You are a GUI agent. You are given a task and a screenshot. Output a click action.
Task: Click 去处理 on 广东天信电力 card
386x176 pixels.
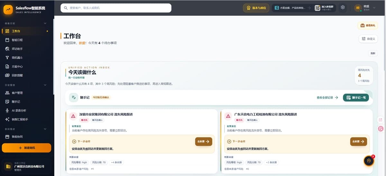click(x=359, y=142)
